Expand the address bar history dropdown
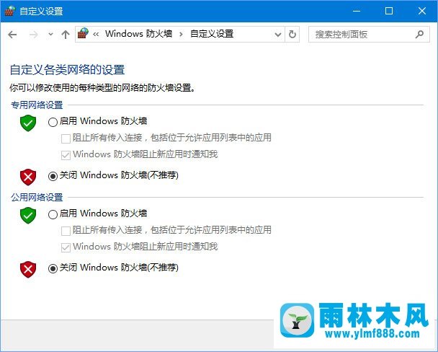438x352 pixels. tap(277, 34)
